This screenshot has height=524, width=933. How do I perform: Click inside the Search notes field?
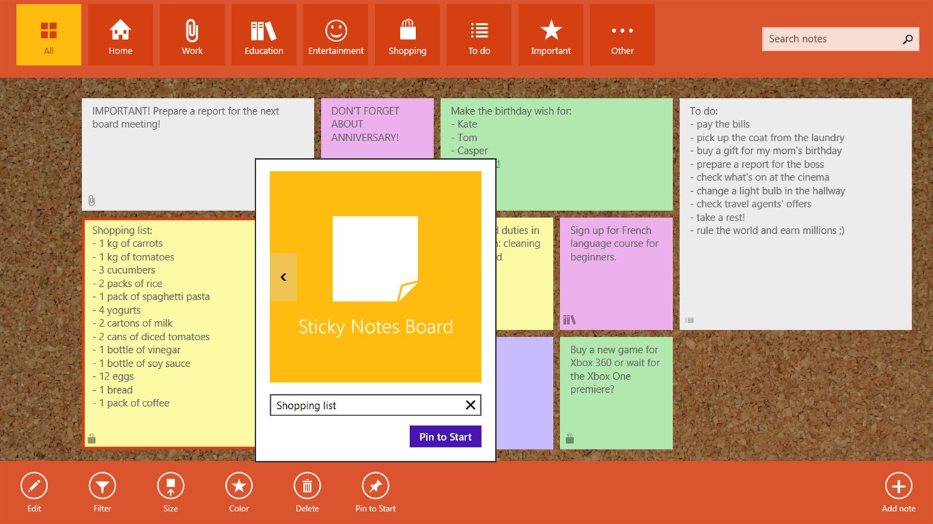click(827, 39)
